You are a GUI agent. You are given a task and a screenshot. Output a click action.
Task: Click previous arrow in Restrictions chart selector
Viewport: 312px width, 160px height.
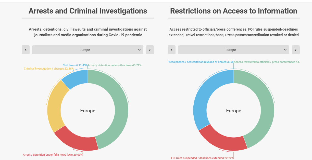tap(172, 50)
